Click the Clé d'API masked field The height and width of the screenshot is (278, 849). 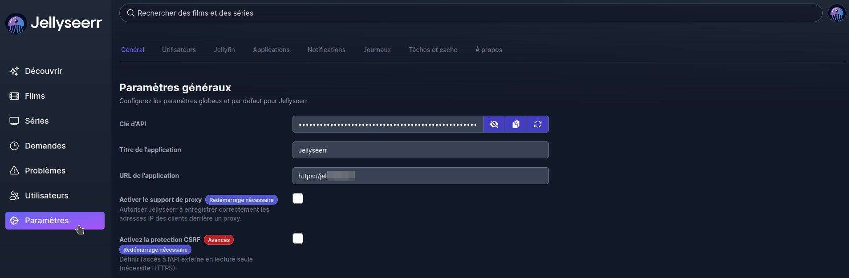pos(388,124)
